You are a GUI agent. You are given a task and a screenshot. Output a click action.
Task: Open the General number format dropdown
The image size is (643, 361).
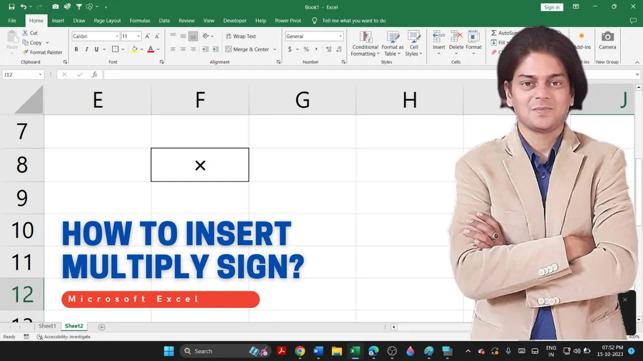(340, 36)
